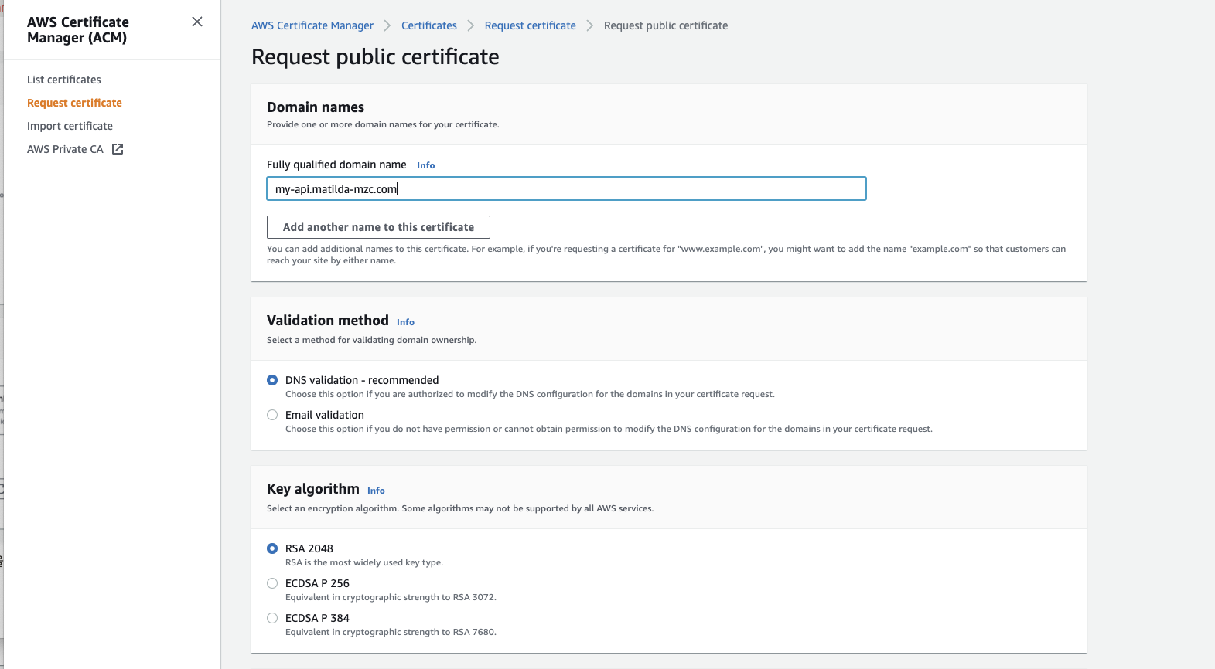
Task: Go to AWS Certificate Manager breadcrumb
Action: click(x=312, y=25)
